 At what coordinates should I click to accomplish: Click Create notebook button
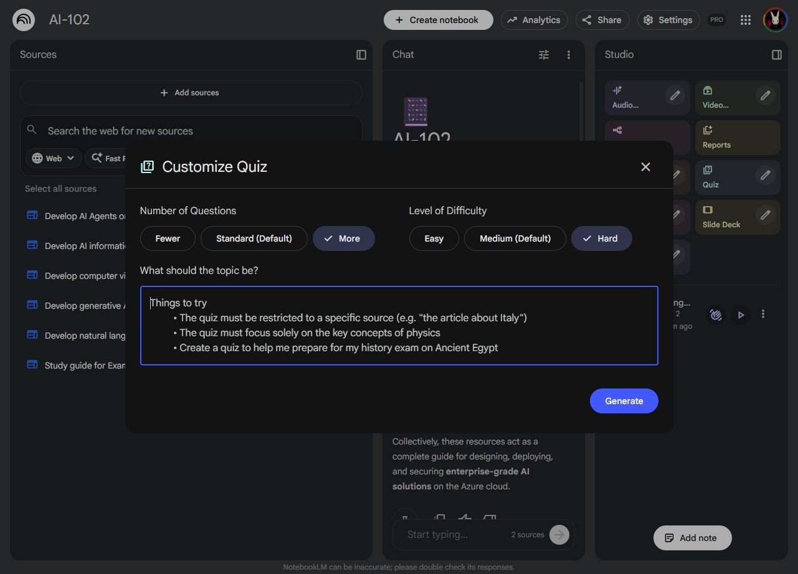(439, 20)
